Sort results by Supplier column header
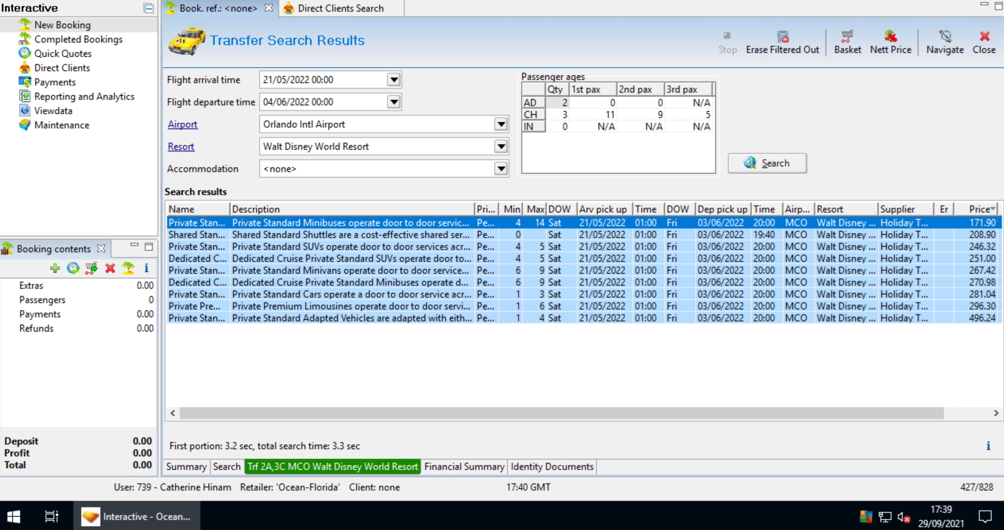The height and width of the screenshot is (530, 1004). [904, 209]
